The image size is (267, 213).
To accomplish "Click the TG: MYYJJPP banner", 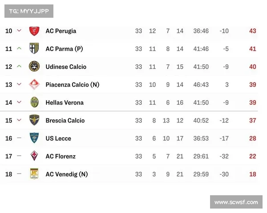I will click(x=29, y=11).
